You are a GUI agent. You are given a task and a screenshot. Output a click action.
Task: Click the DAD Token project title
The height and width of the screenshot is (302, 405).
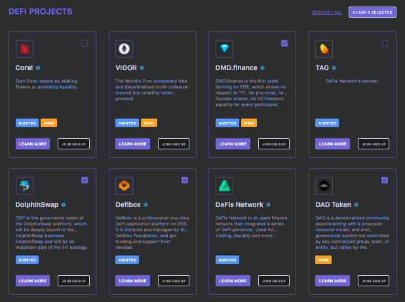(x=333, y=204)
